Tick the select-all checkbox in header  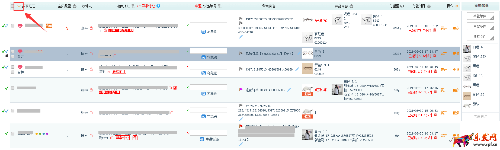(12, 6)
